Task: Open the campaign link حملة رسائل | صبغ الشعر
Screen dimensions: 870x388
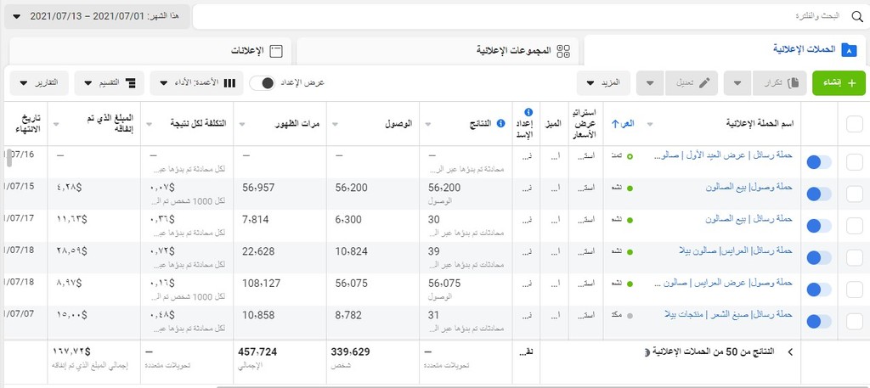Action: (728, 314)
